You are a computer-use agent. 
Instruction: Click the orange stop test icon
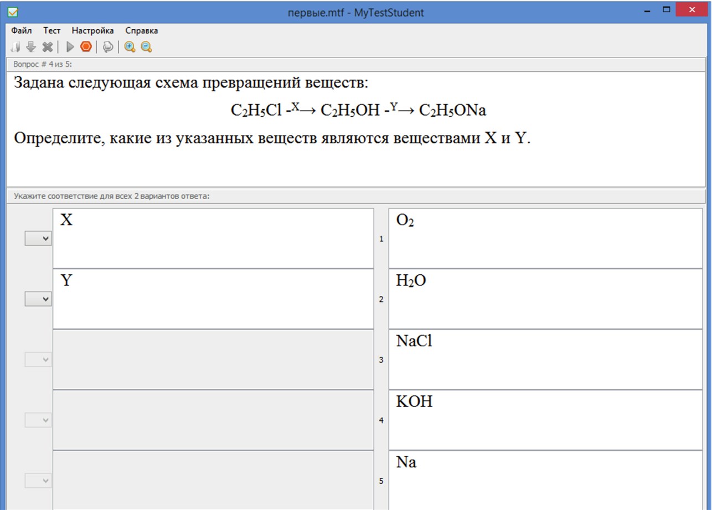pyautogui.click(x=86, y=47)
